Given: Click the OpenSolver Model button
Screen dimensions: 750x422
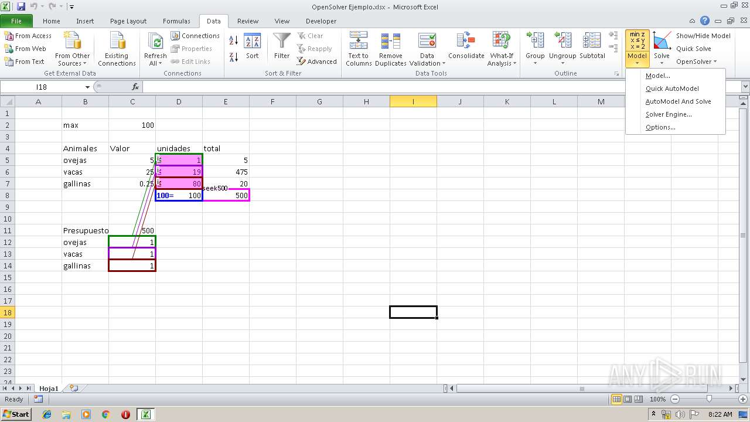Looking at the screenshot, I should click(x=637, y=48).
